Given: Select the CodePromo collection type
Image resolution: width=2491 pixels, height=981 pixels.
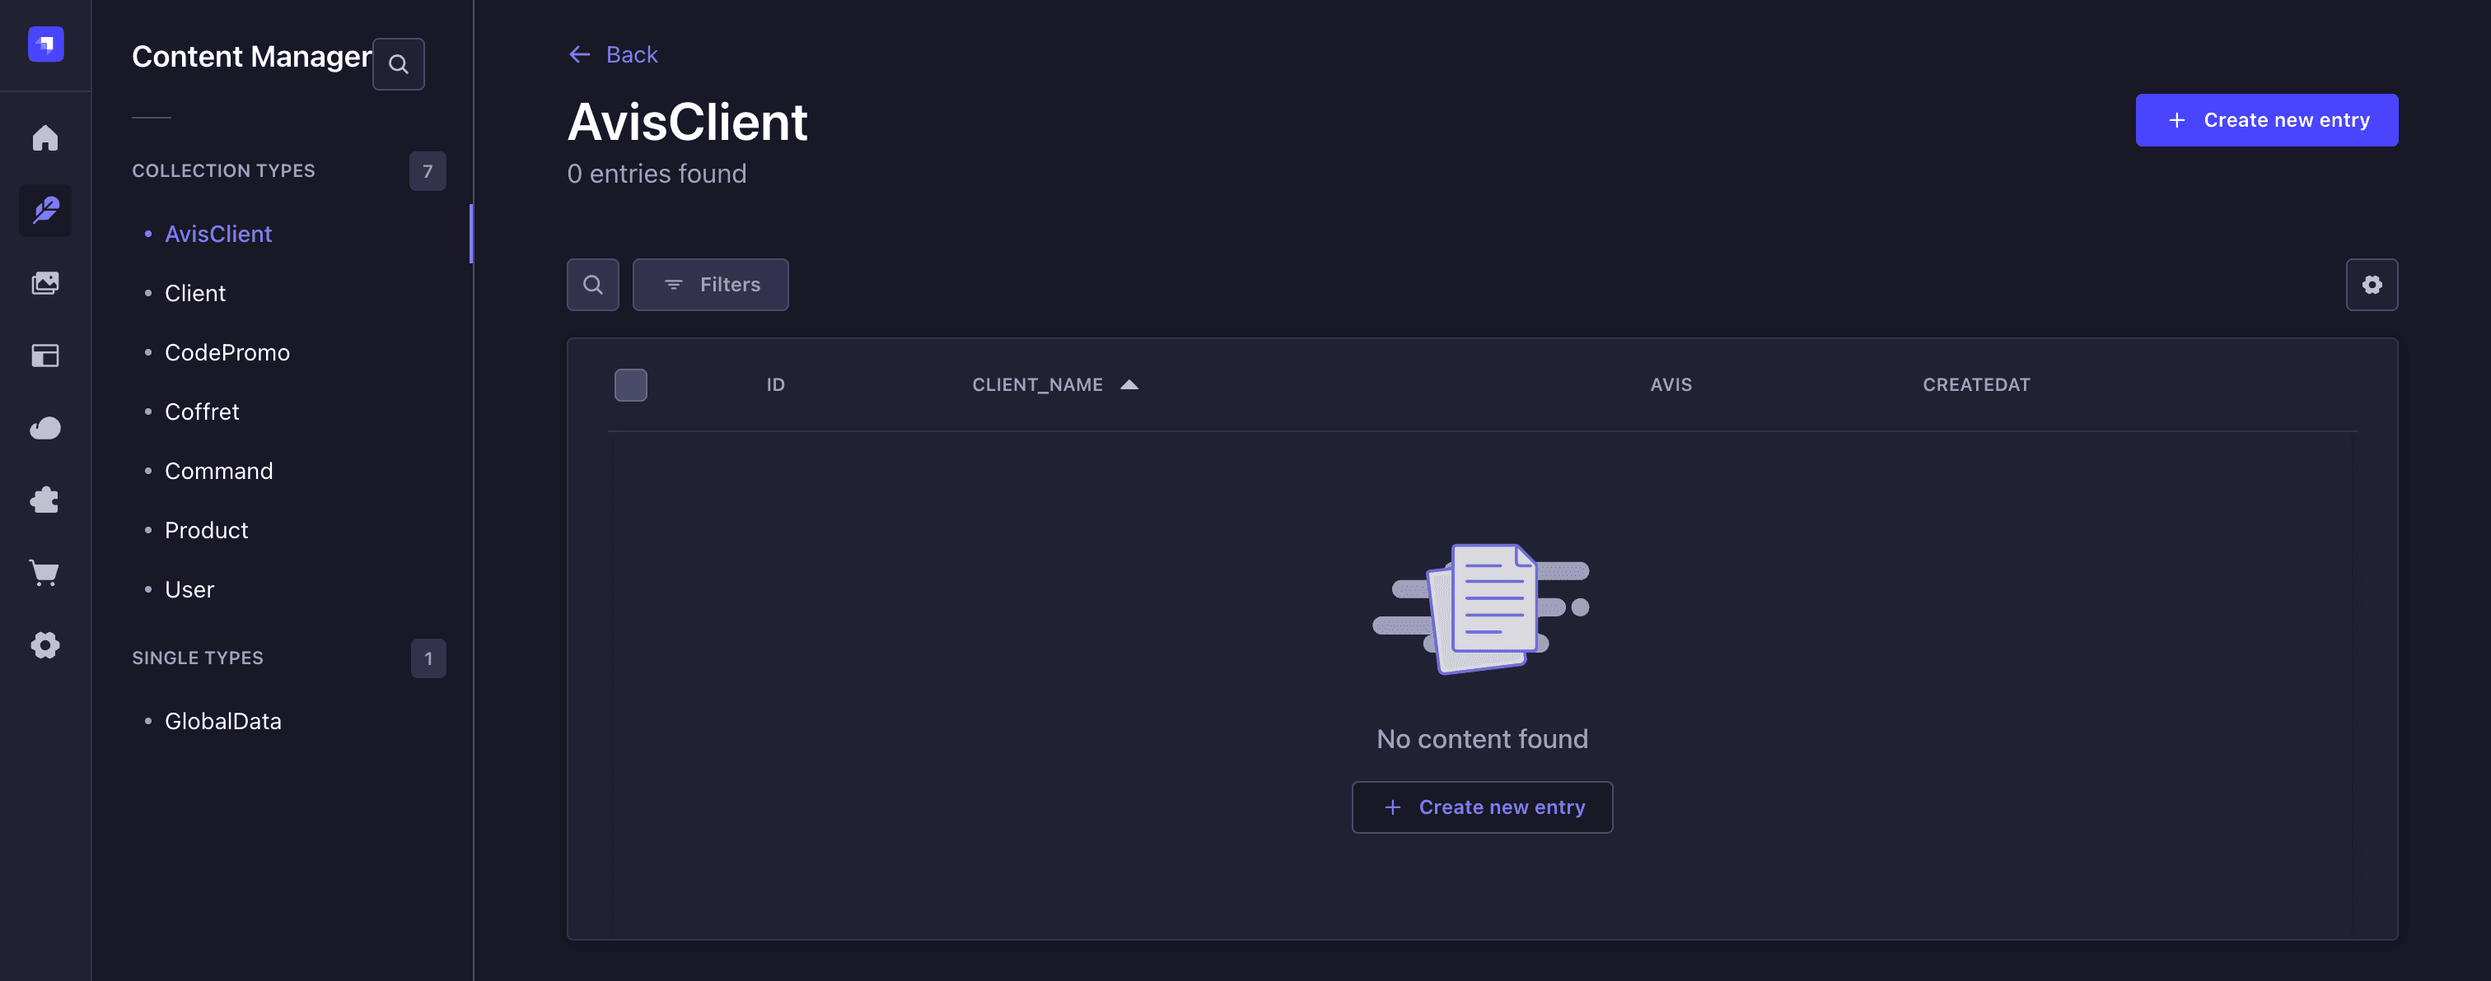Looking at the screenshot, I should coord(227,351).
